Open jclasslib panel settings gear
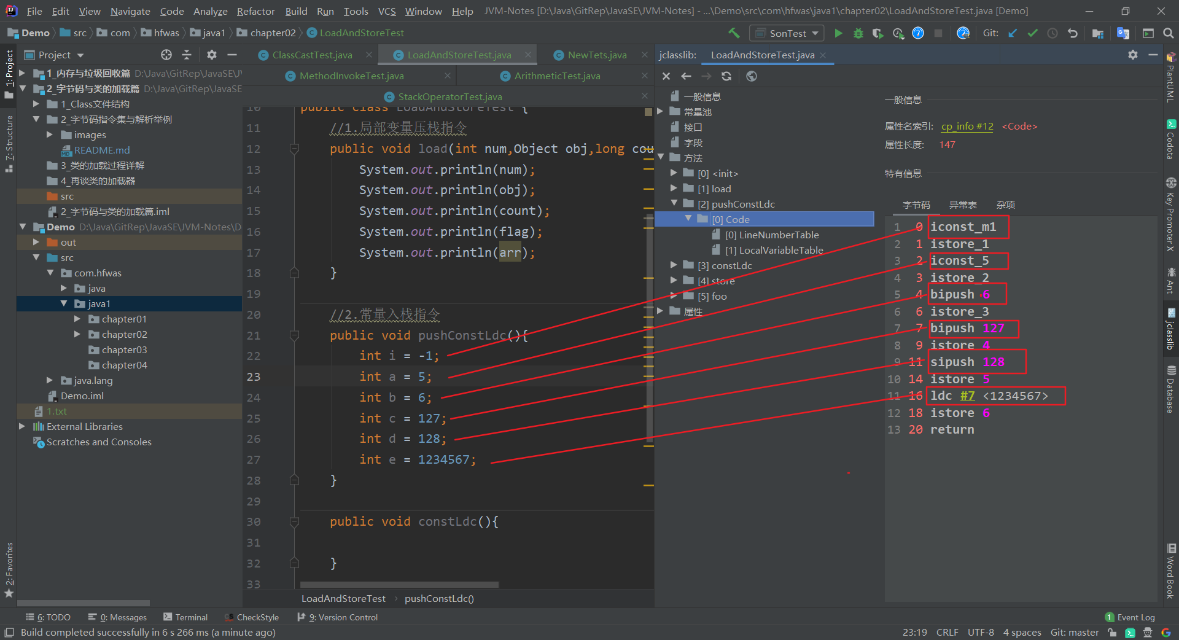The width and height of the screenshot is (1179, 640). coord(1133,55)
